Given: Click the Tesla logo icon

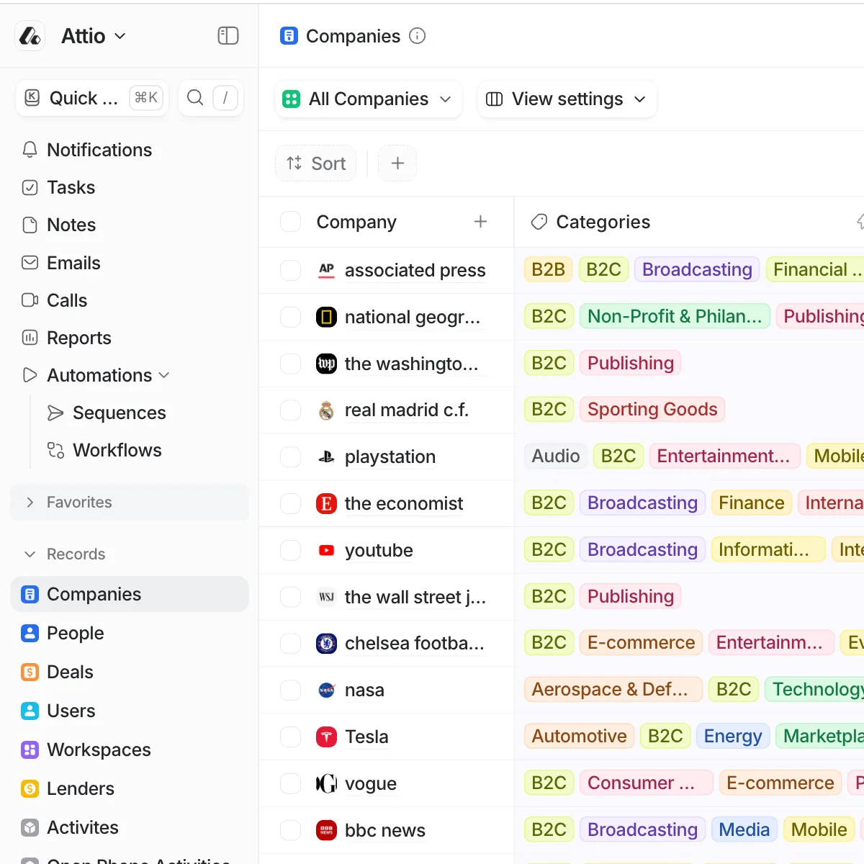Looking at the screenshot, I should coord(327,737).
